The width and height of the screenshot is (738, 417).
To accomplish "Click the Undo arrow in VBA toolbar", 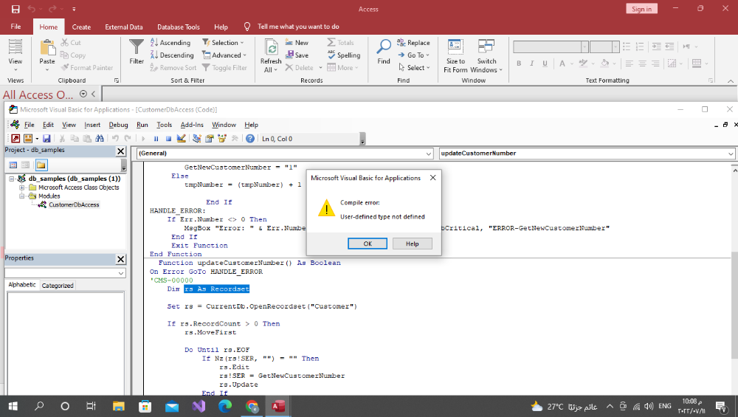I will pos(115,138).
